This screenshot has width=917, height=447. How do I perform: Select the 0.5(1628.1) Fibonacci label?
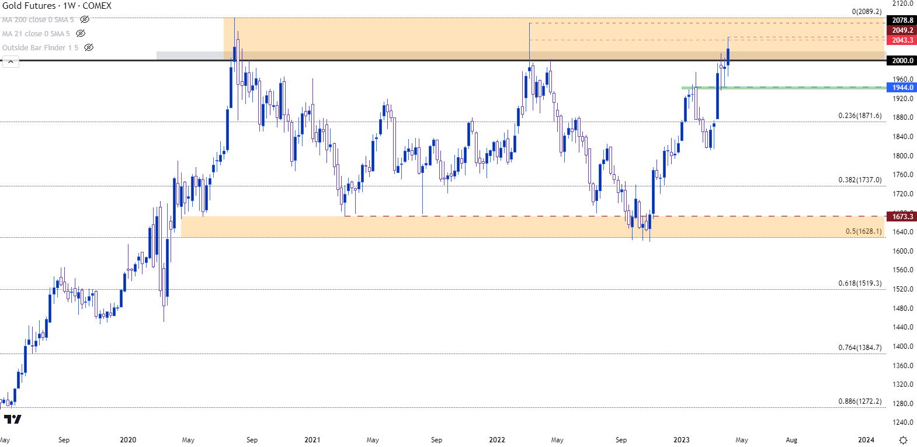click(863, 231)
